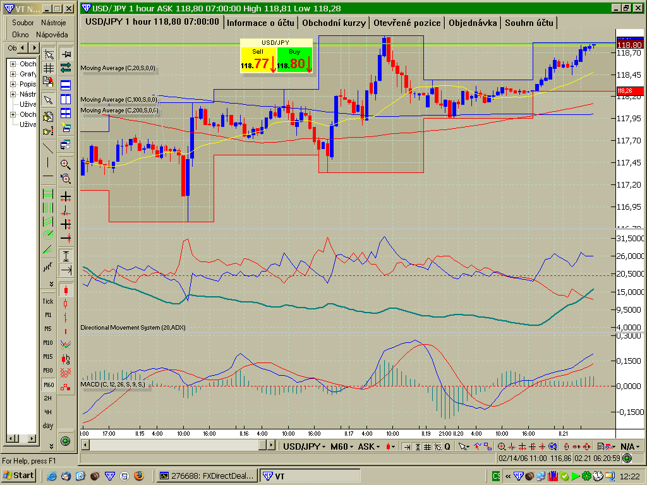Switch to M15 timeframe

(x=48, y=357)
